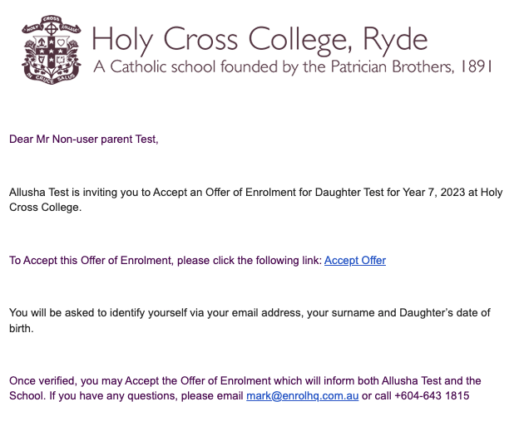The width and height of the screenshot is (519, 431).
Task: Open the mark@enrolhq.com.au email link
Action: pyautogui.click(x=302, y=396)
